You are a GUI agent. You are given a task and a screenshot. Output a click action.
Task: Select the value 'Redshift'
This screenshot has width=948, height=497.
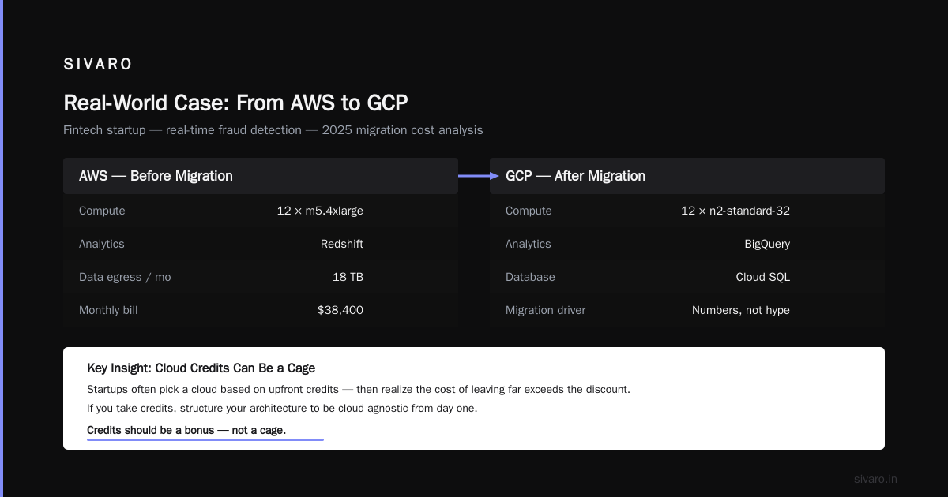pos(342,244)
